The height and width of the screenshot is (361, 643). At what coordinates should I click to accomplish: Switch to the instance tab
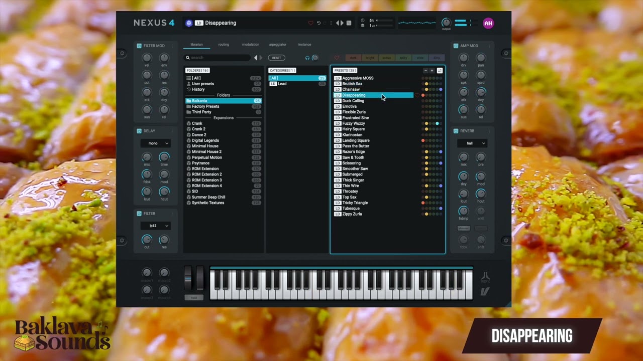(x=305, y=45)
